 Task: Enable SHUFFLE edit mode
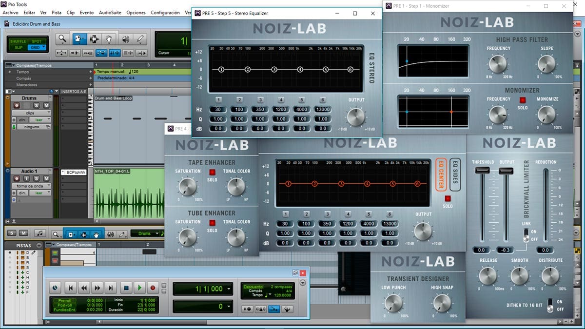click(x=18, y=41)
